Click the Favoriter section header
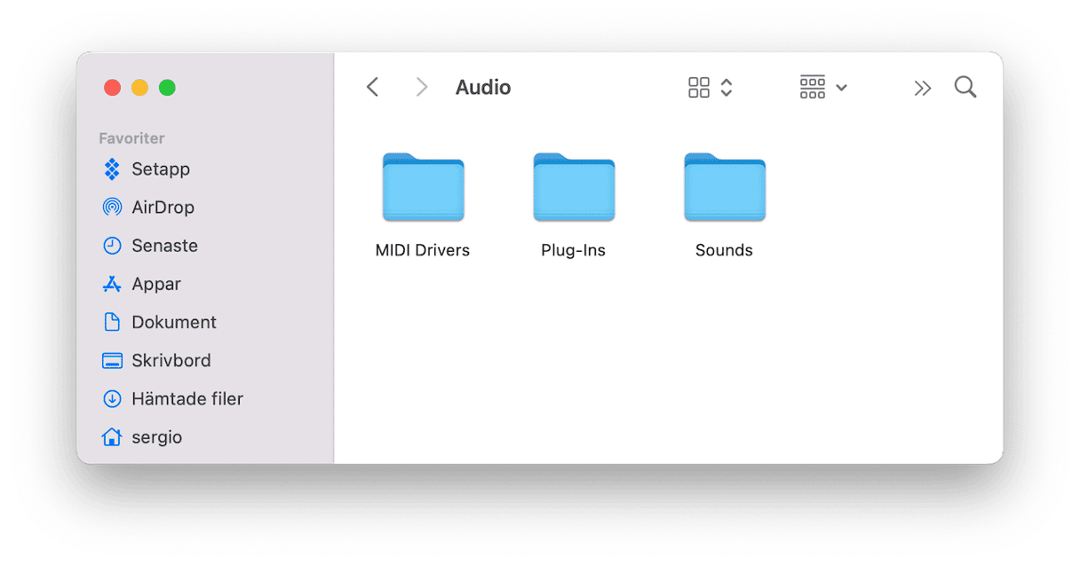This screenshot has width=1080, height=565. (x=131, y=138)
